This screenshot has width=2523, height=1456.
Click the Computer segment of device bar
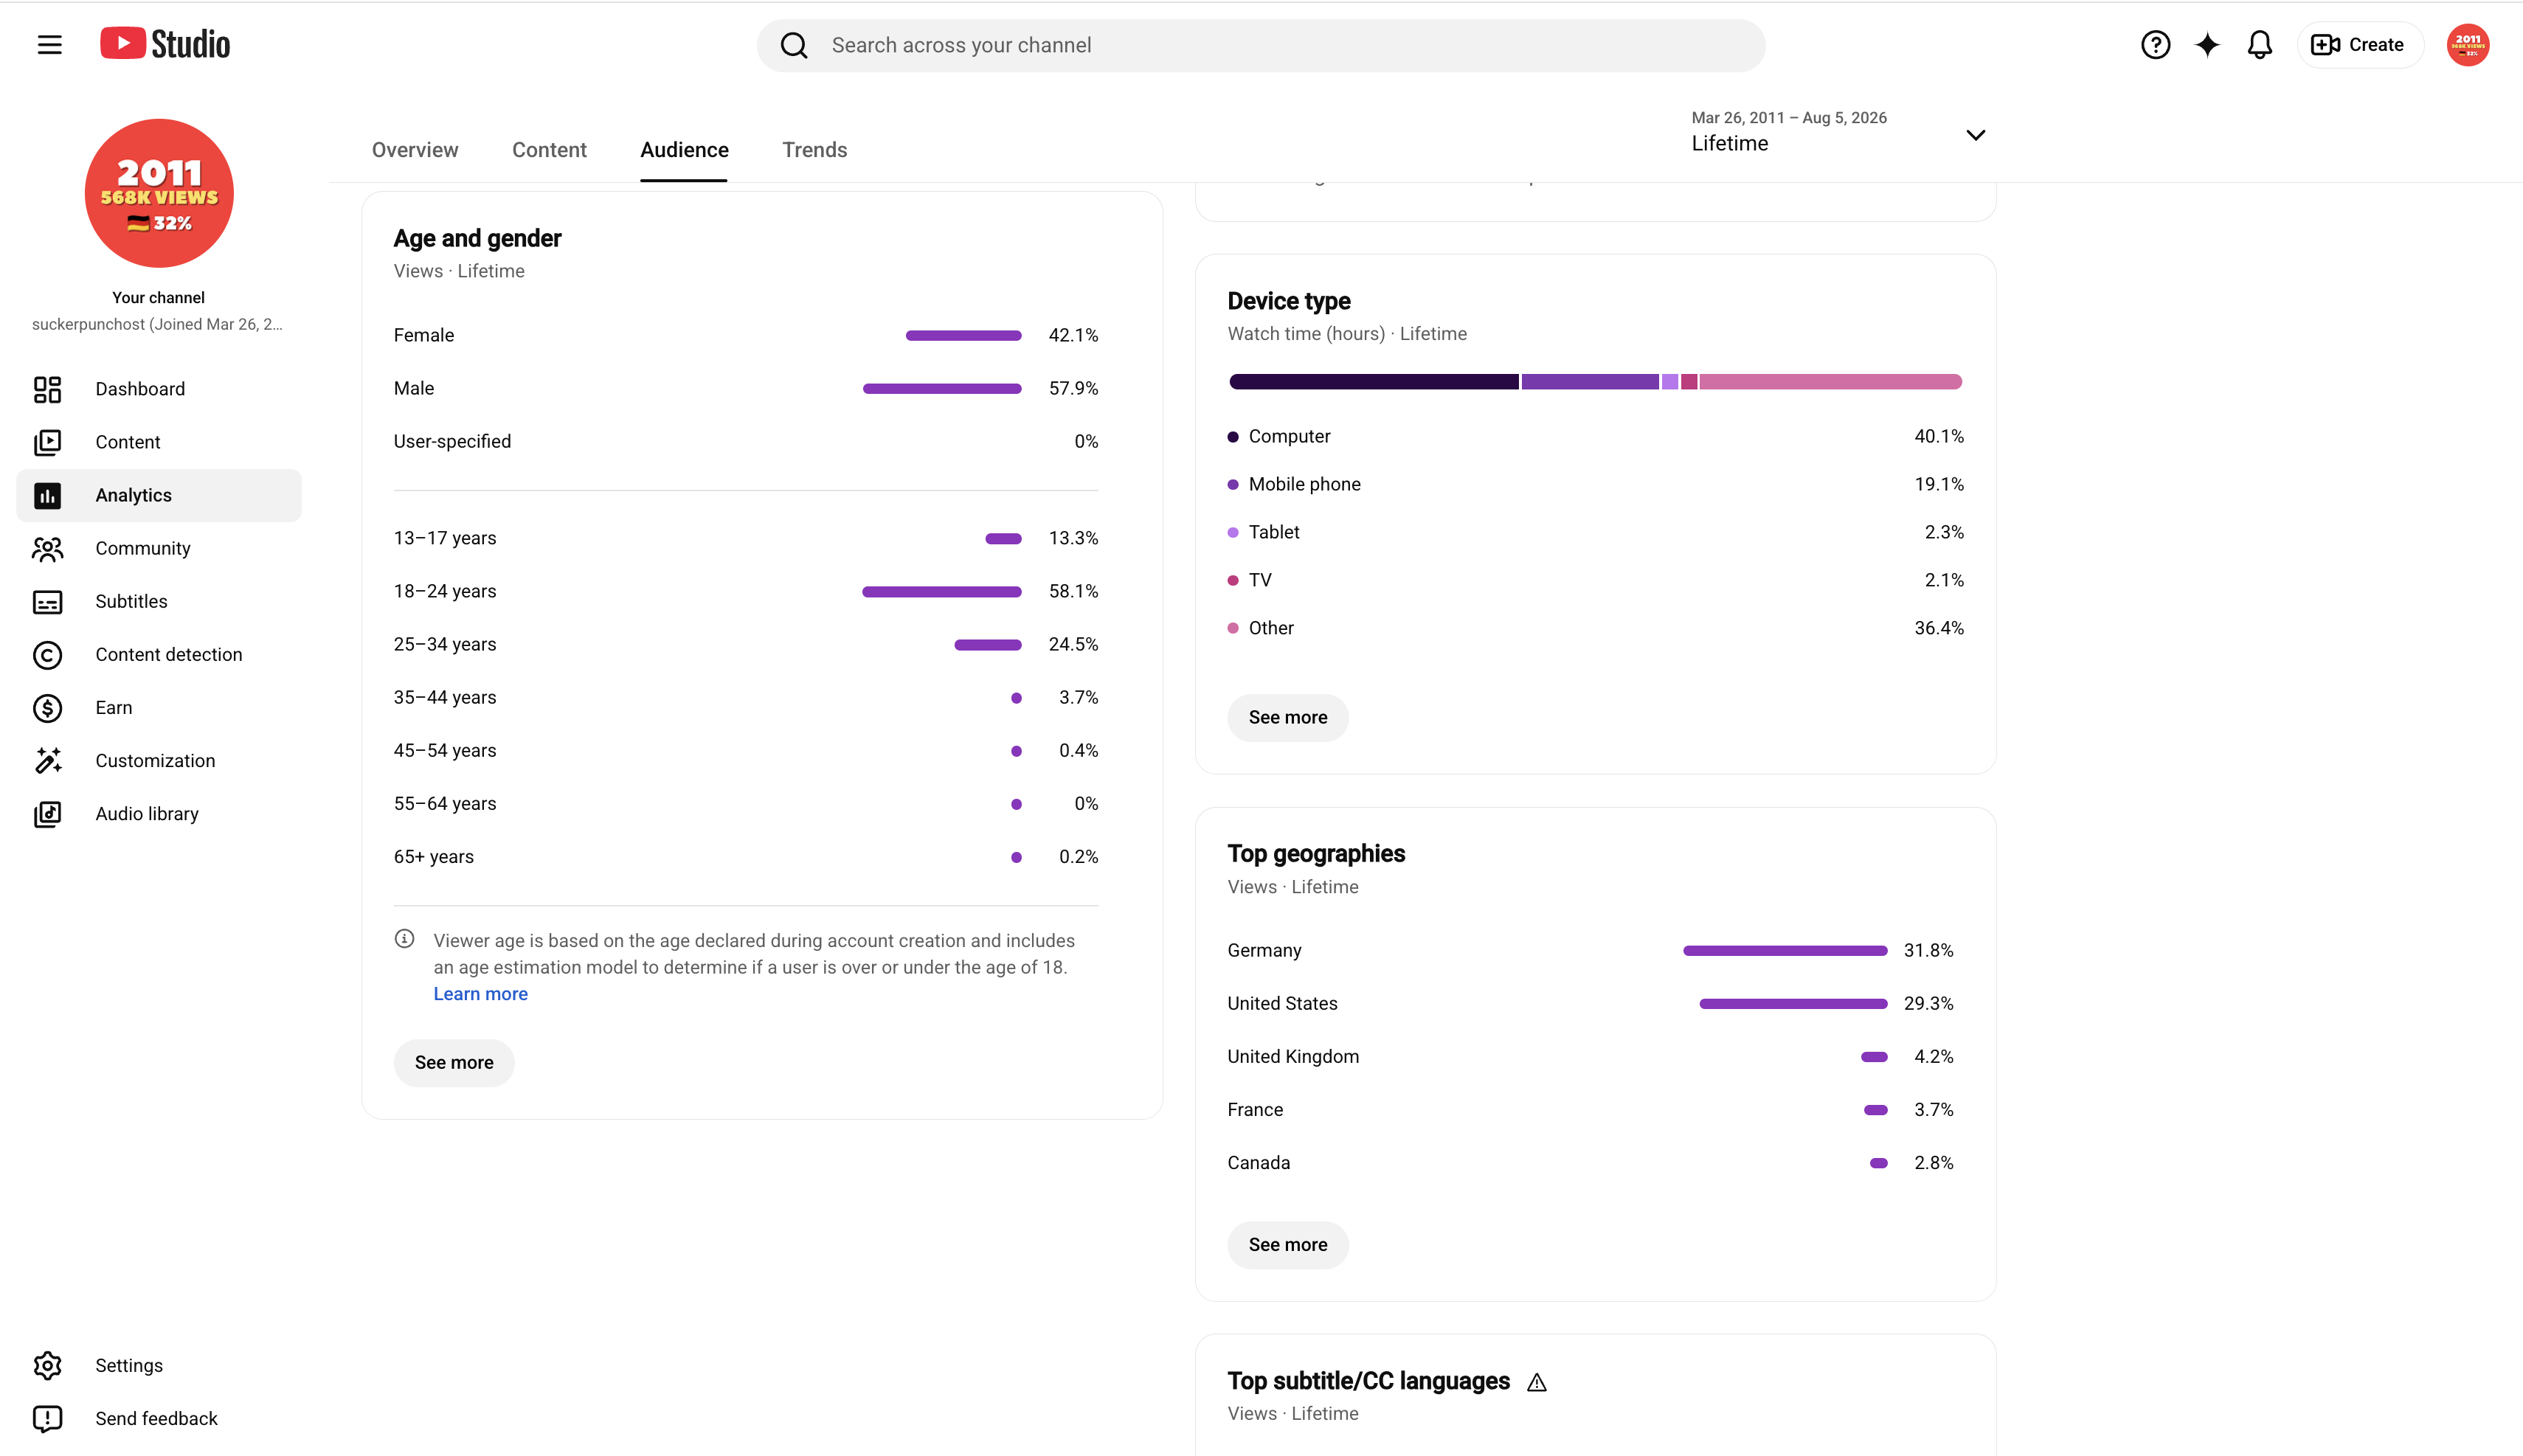point(1373,382)
